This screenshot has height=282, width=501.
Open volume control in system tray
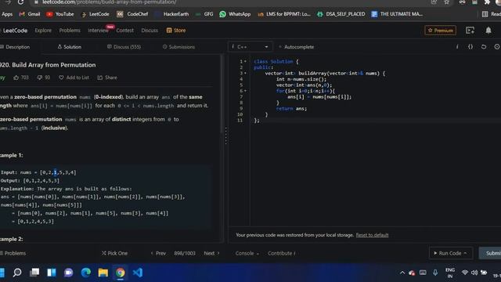[x=474, y=273]
